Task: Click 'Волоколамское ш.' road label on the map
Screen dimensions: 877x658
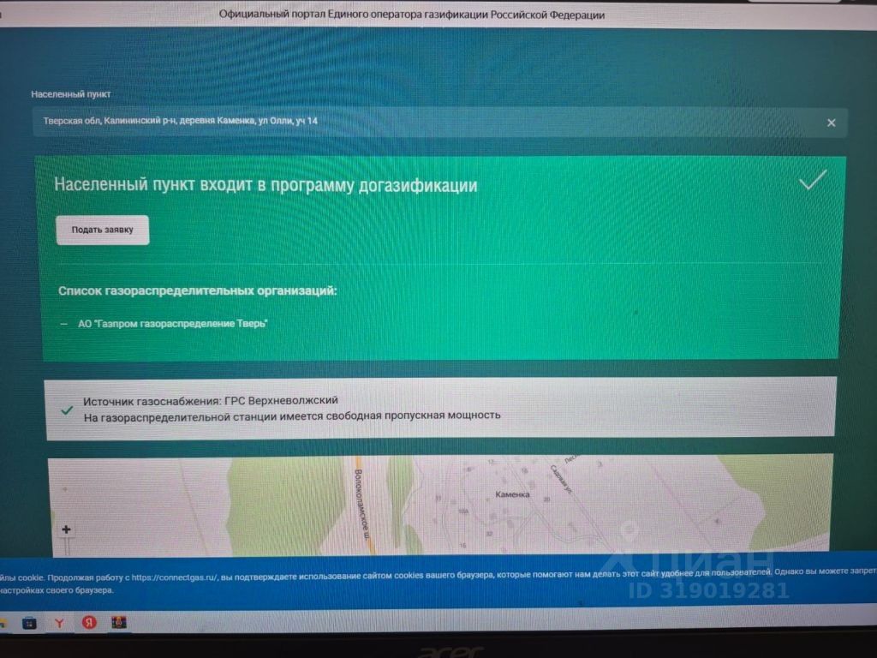Action: (x=362, y=505)
